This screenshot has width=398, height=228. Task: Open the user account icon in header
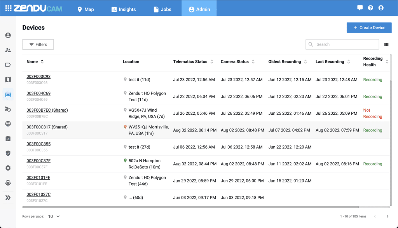(381, 8)
